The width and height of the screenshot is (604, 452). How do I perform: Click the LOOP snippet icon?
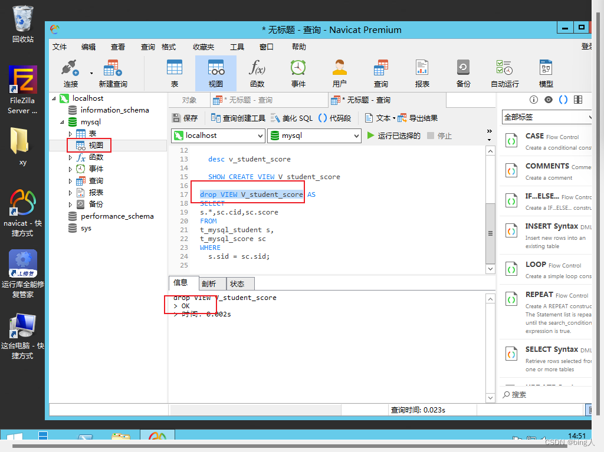coord(511,269)
